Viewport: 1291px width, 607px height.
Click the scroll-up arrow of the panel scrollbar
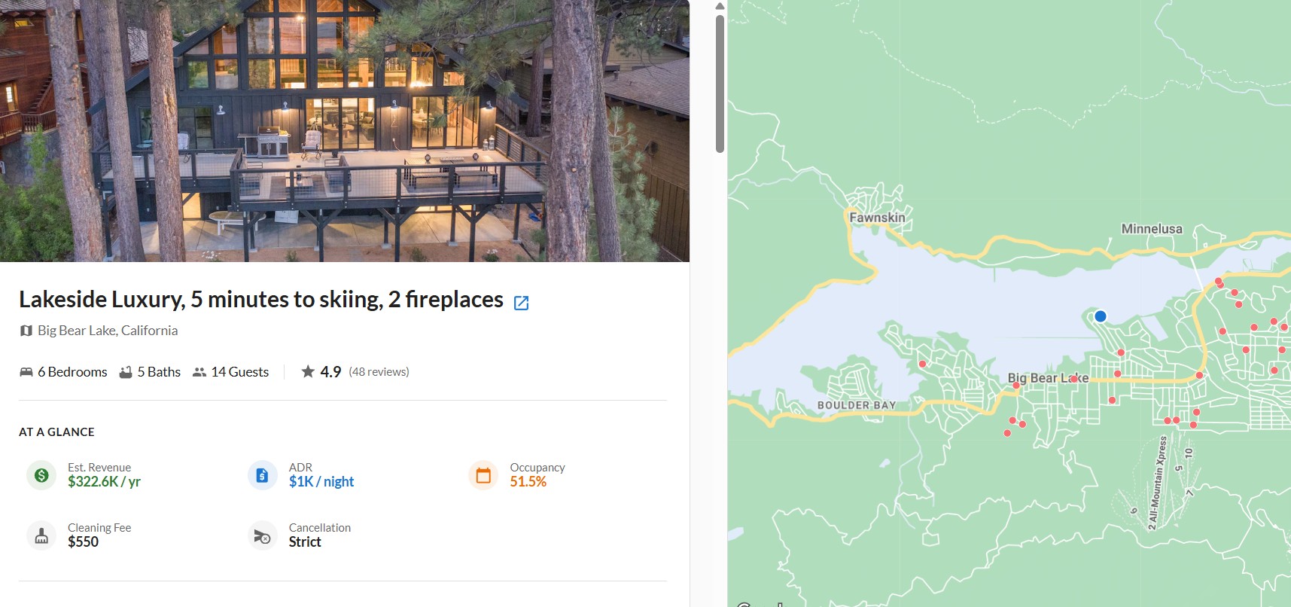[x=720, y=6]
